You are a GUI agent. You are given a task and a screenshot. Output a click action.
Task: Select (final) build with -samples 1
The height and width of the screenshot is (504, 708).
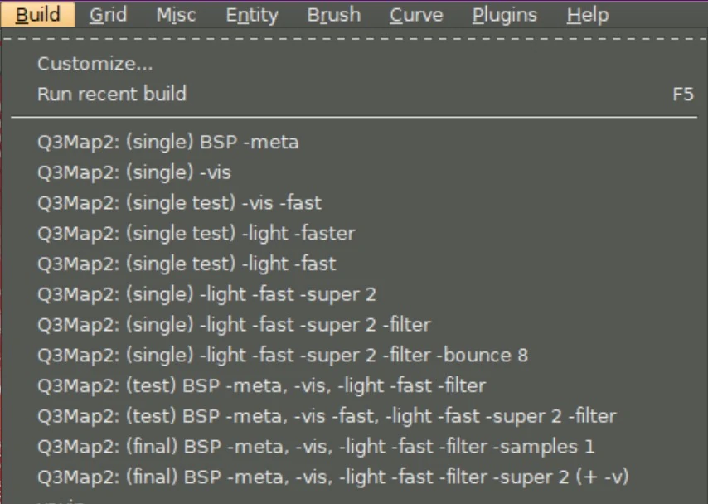point(316,447)
